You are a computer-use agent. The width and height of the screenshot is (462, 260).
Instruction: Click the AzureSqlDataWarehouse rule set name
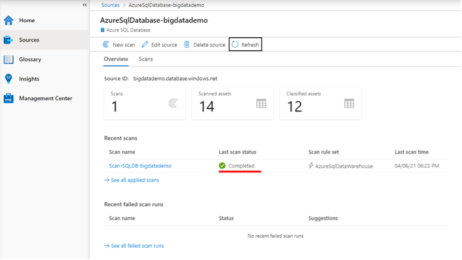point(344,166)
